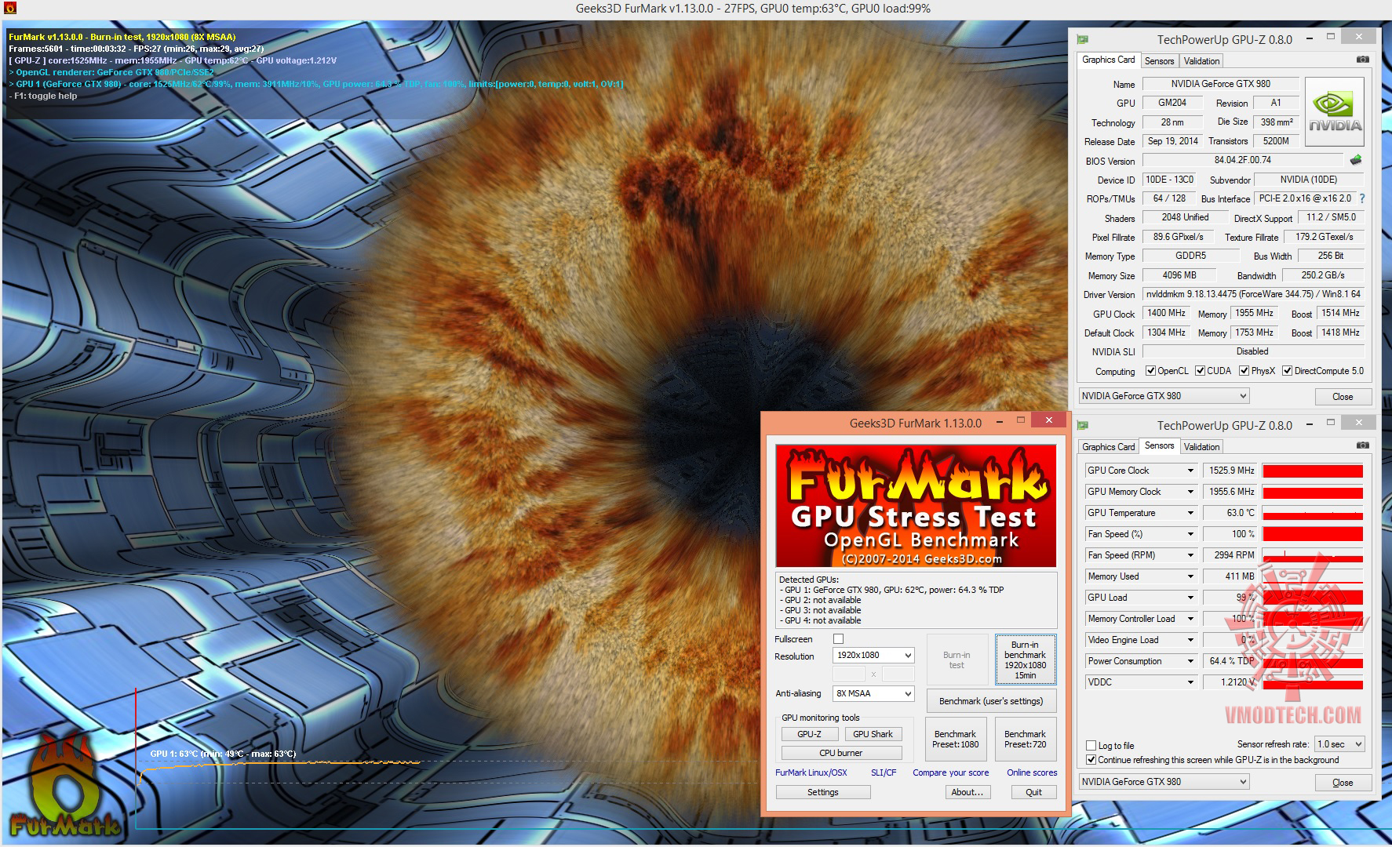This screenshot has height=847, width=1392.
Task: Click Burn-in benchmark 1920x1080 15min button
Action: [1025, 660]
